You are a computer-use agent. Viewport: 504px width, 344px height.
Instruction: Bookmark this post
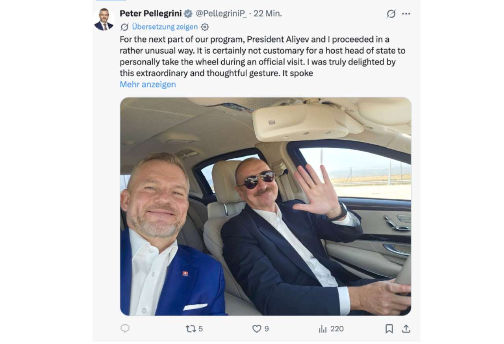[x=389, y=329]
